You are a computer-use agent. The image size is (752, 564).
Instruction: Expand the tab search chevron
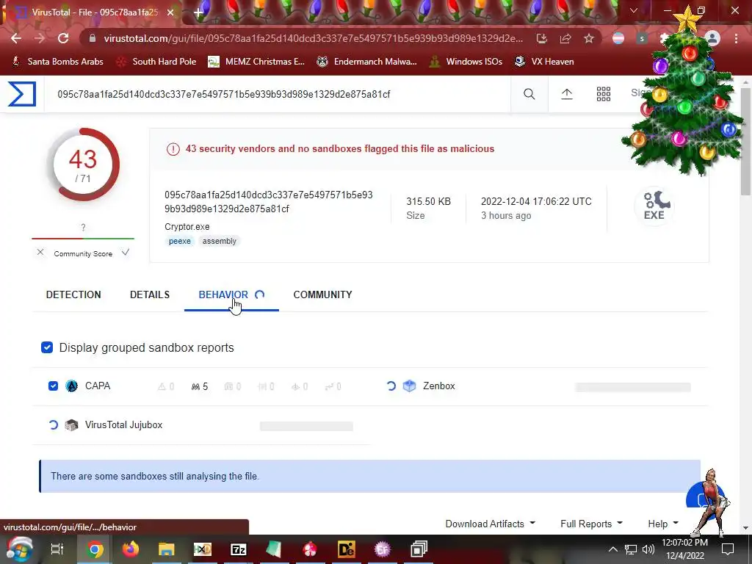coord(634,10)
